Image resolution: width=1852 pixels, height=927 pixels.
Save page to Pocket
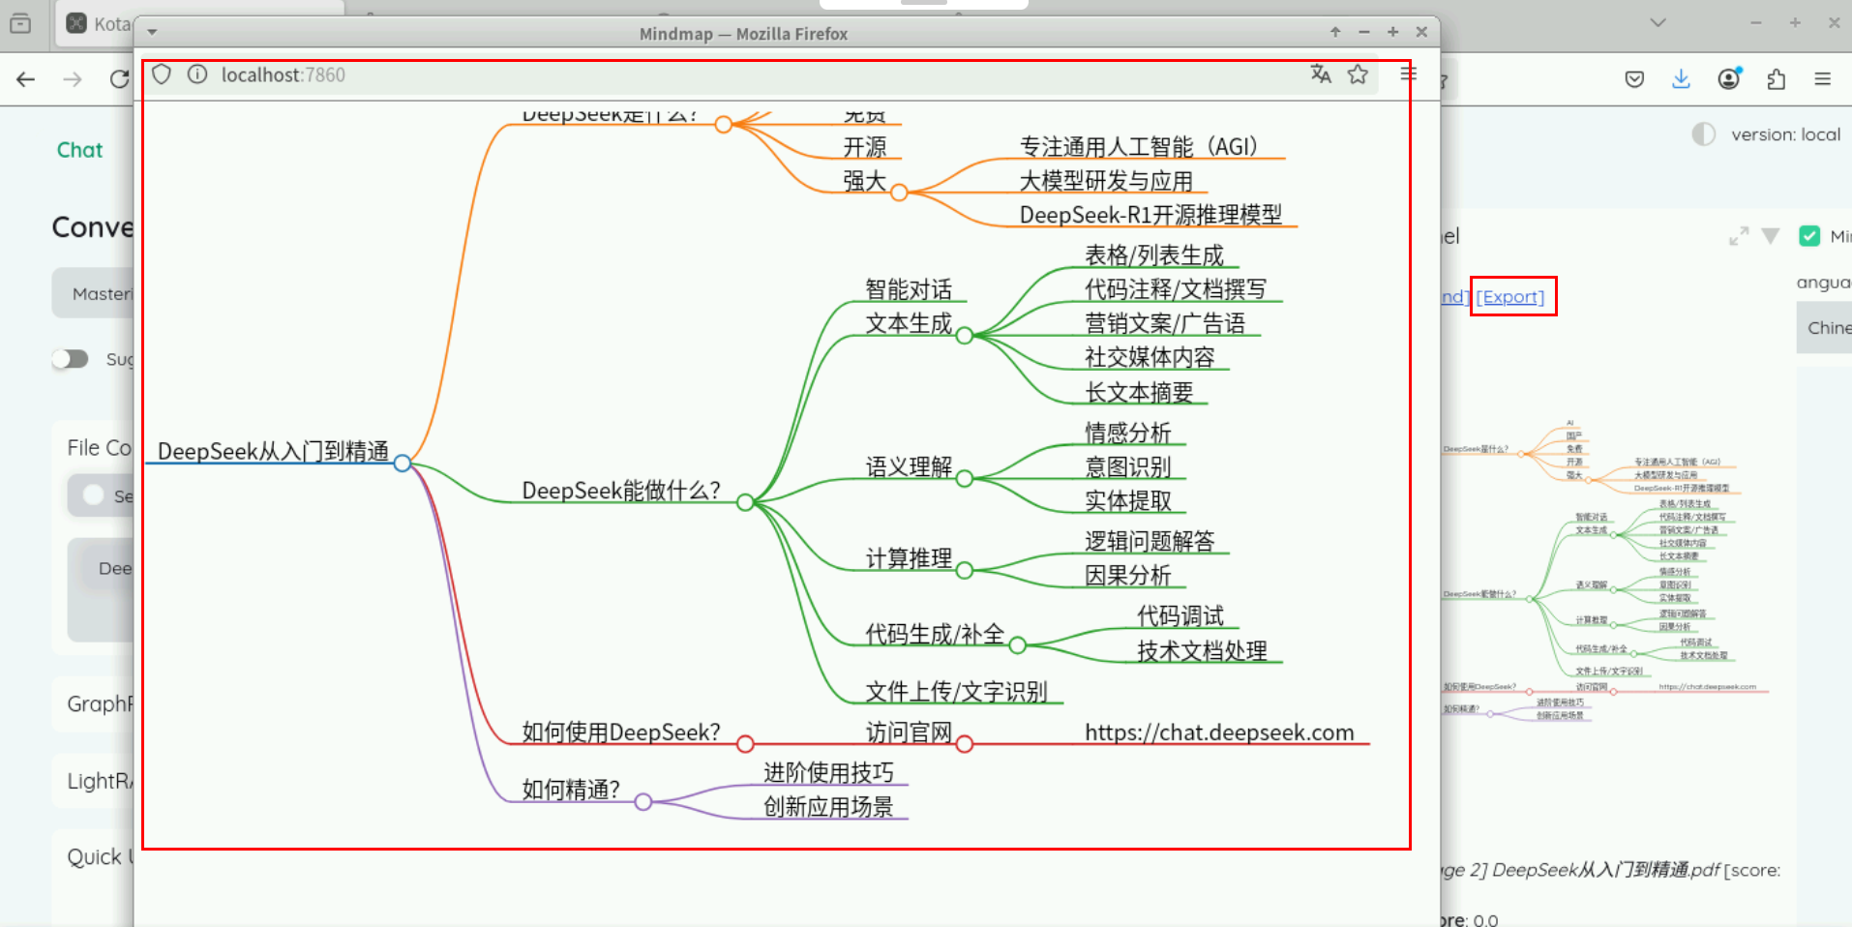click(x=1635, y=78)
